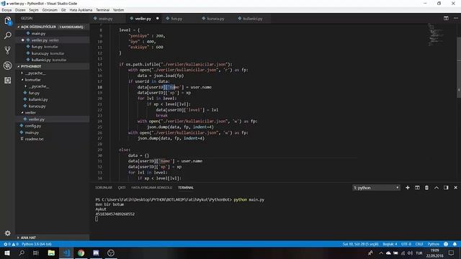The width and height of the screenshot is (461, 259).
Task: Open Discord from taskbar
Action: tap(96, 253)
